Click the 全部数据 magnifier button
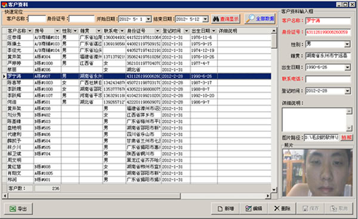Image resolution: width=358 pixels, height=219 pixels. pos(260,18)
